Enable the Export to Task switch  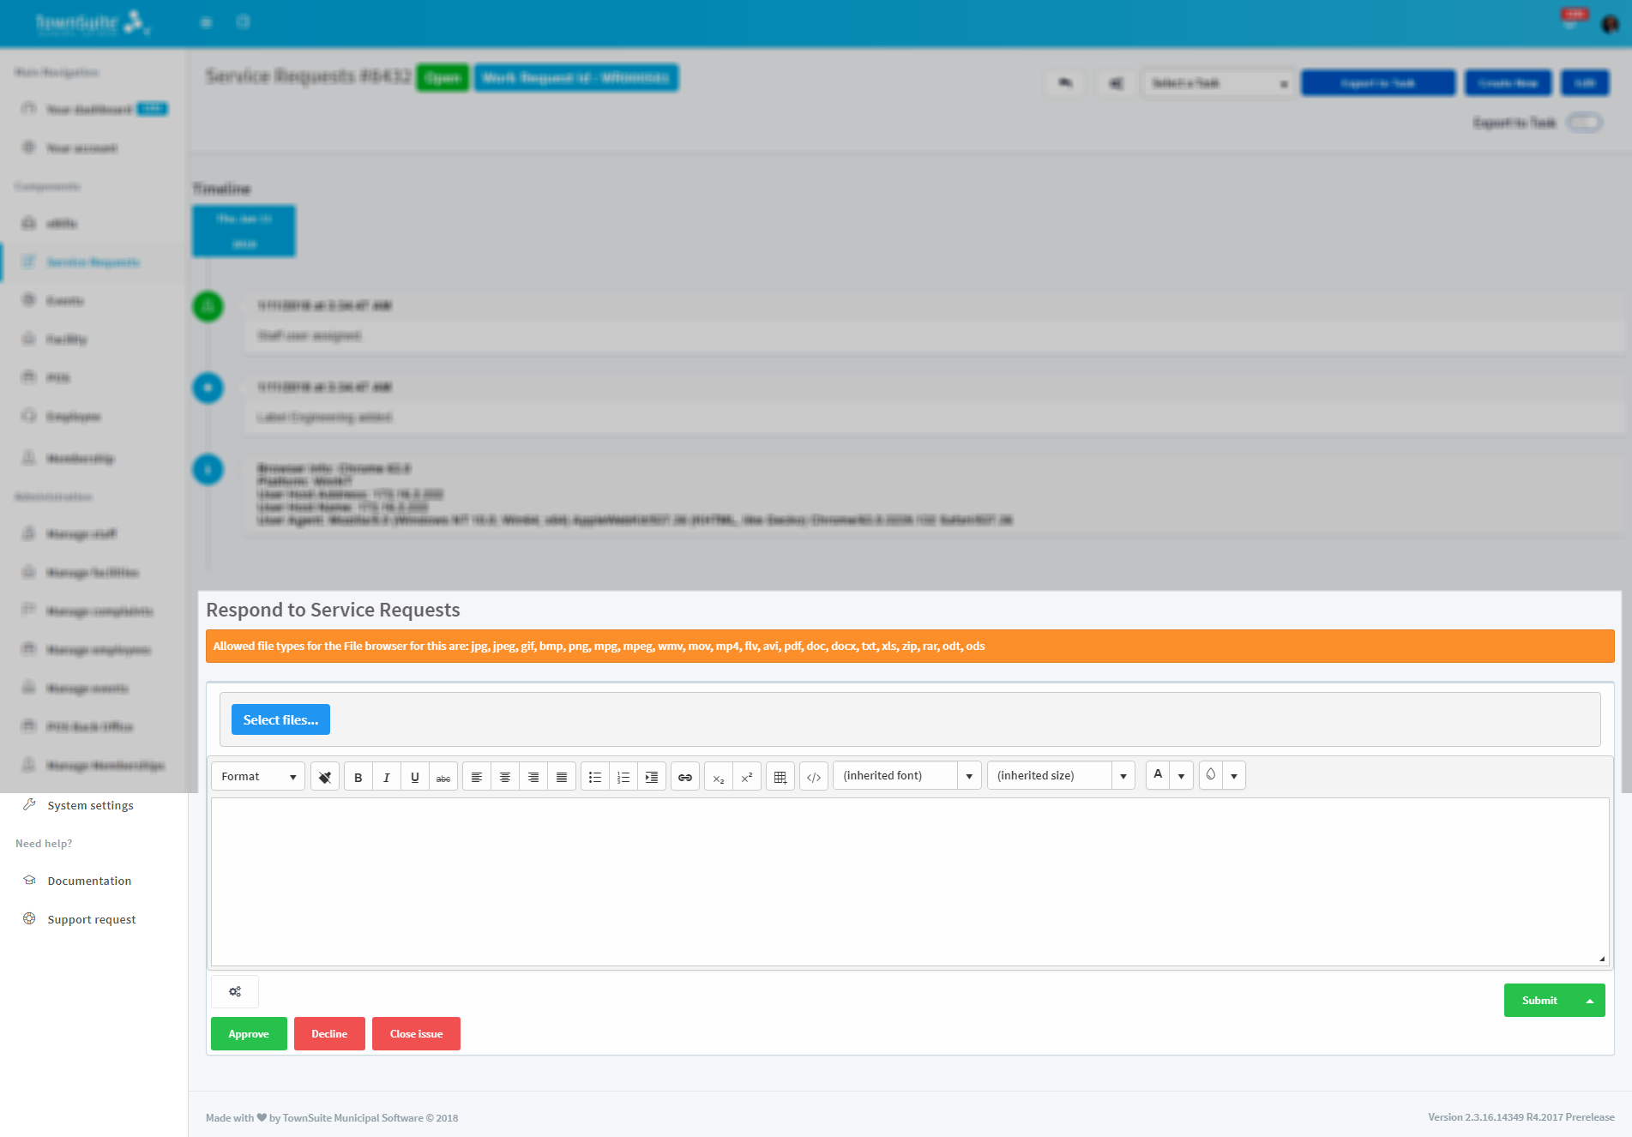click(x=1585, y=123)
